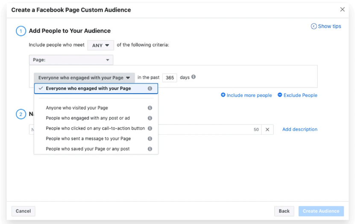Click info icon for call-to-action button option

pos(150,129)
